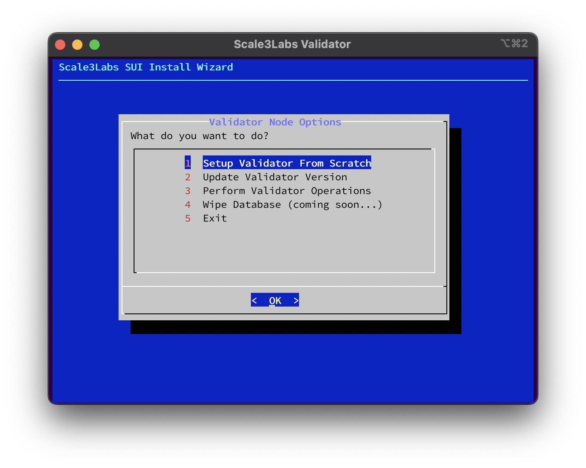Click the right angle bracket beside OK
Image resolution: width=586 pixels, height=468 pixels.
tap(296, 300)
